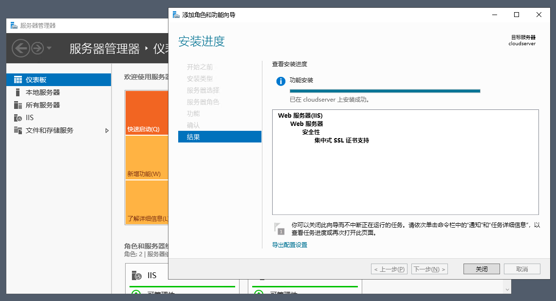Viewport: 556px width, 301px height.
Task: Click the 导出配置设置 link
Action: coord(289,245)
